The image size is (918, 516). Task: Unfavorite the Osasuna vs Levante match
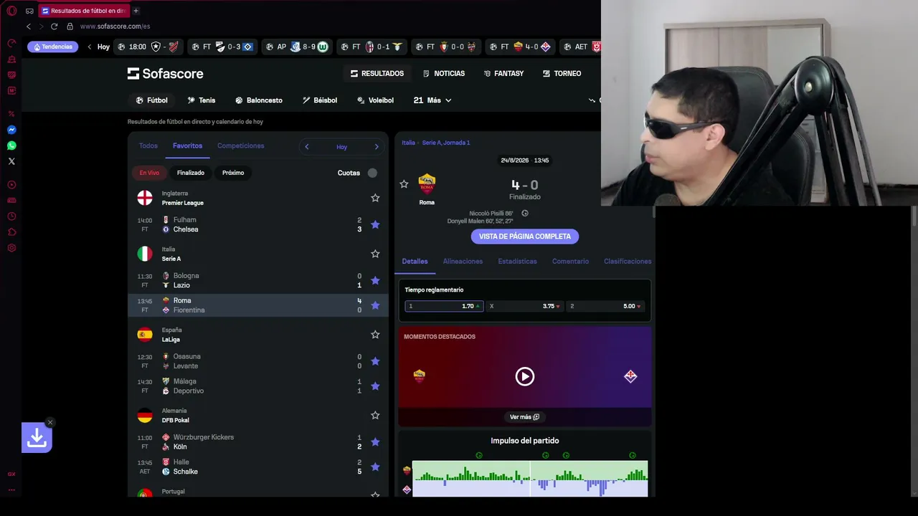(375, 361)
